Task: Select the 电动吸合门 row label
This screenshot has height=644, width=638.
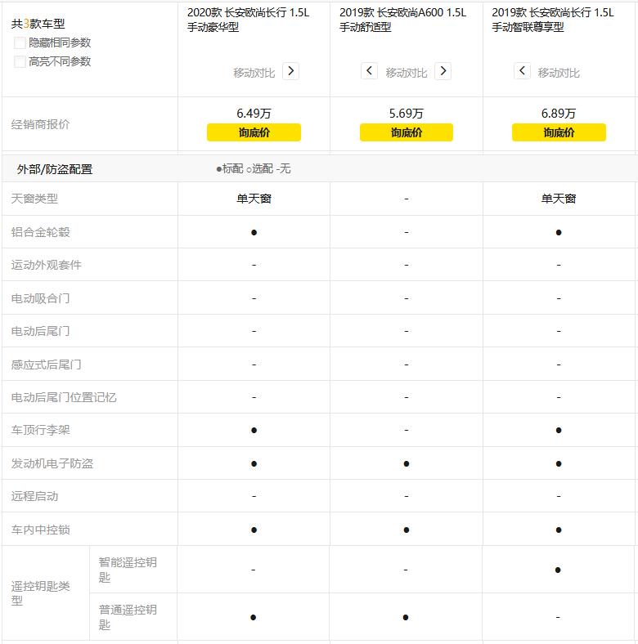Action: pos(40,298)
